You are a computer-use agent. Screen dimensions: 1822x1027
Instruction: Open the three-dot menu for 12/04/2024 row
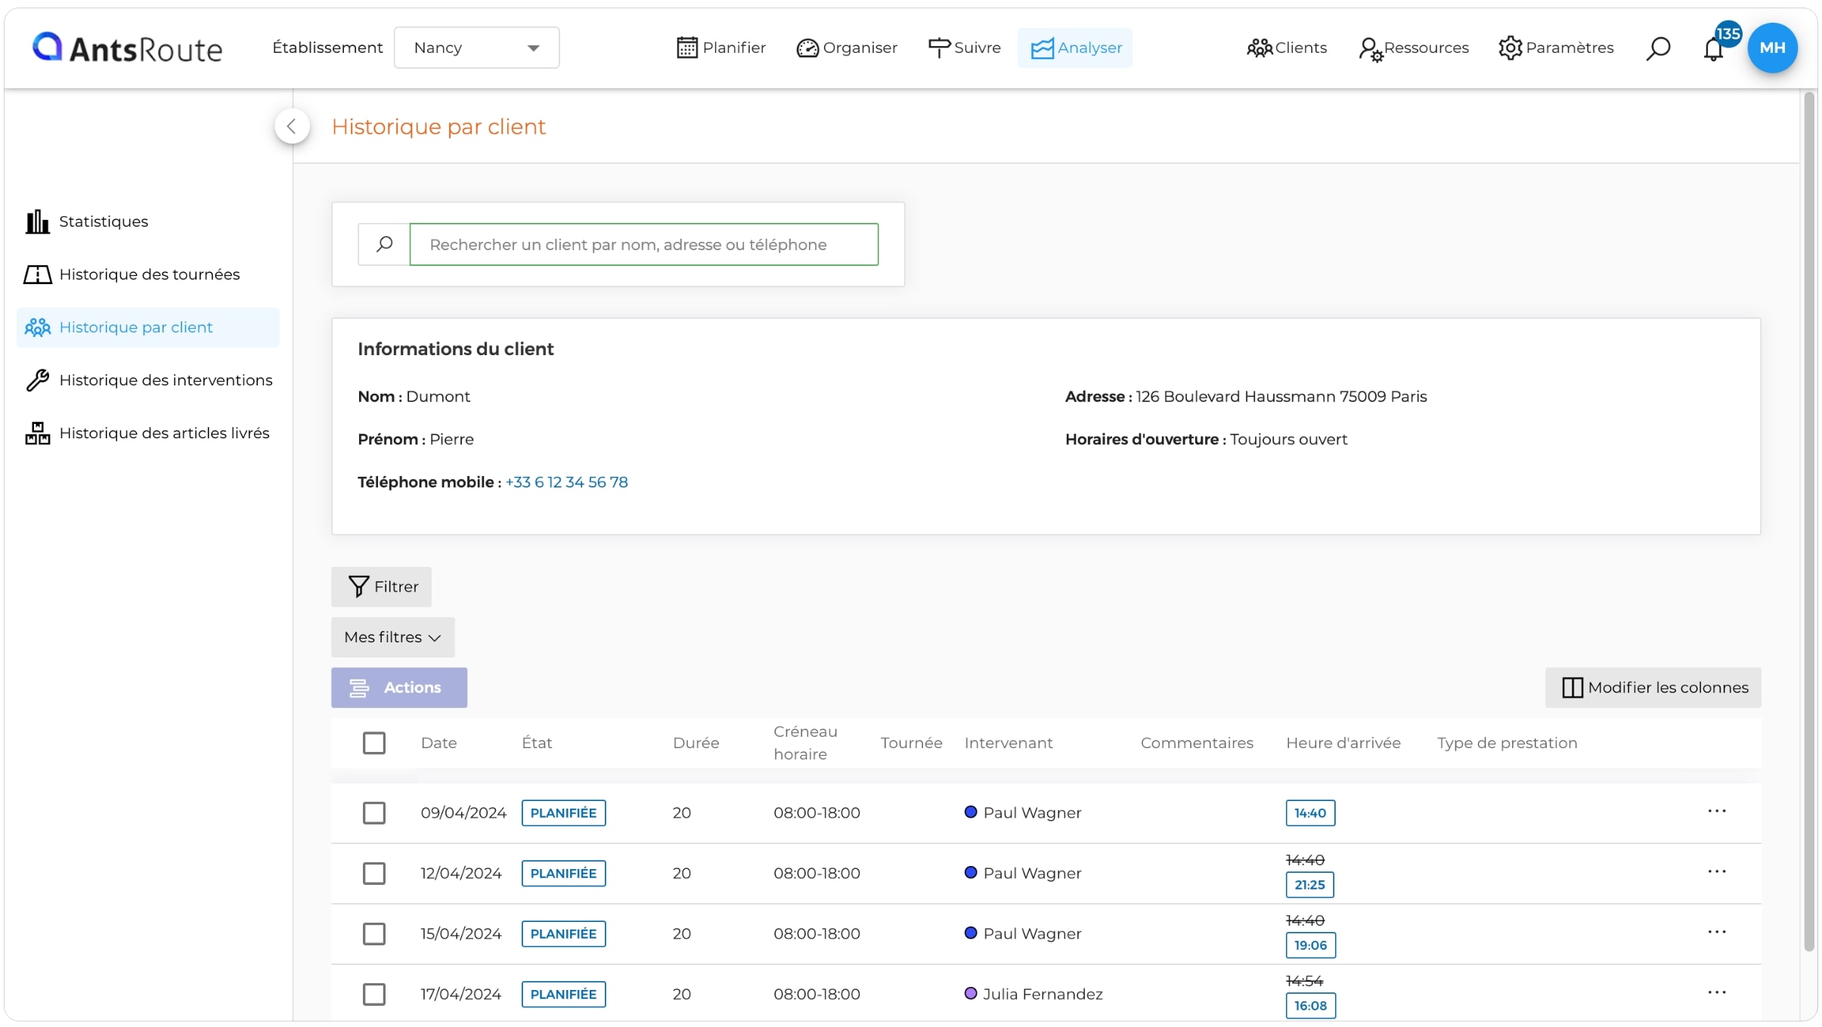[x=1717, y=872]
